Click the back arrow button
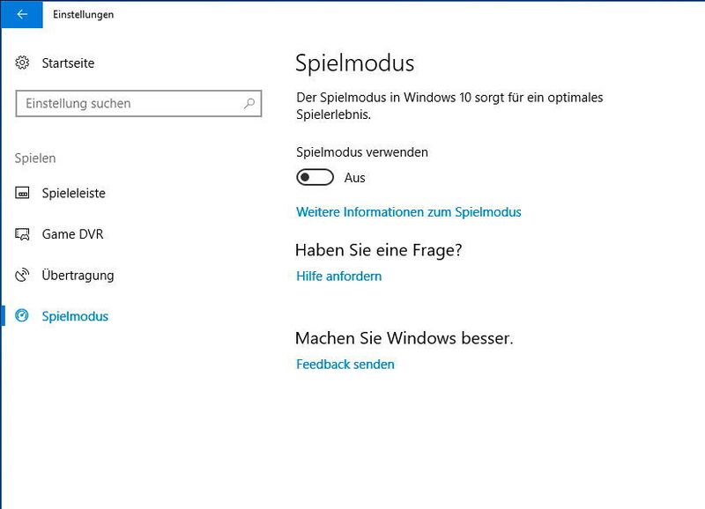This screenshot has width=705, height=509. (21, 14)
